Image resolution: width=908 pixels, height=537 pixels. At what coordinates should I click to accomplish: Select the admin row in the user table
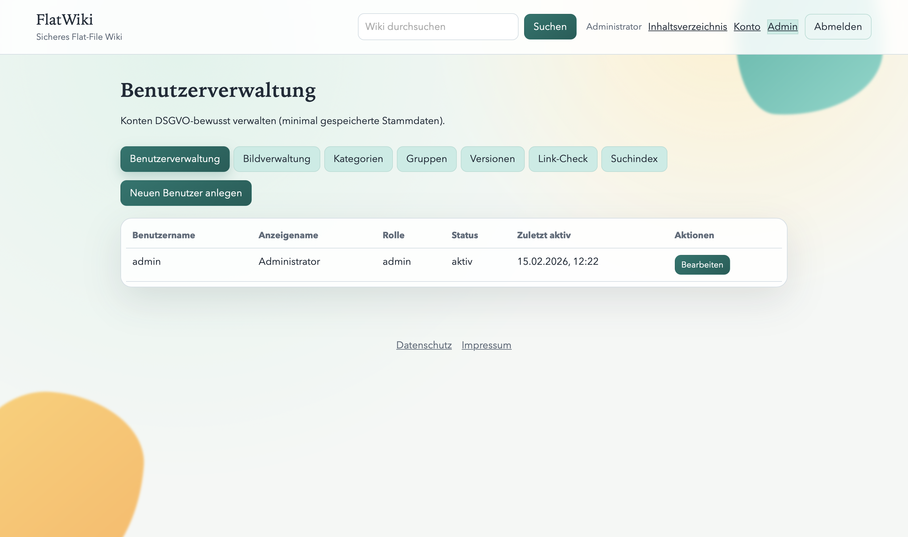146,261
